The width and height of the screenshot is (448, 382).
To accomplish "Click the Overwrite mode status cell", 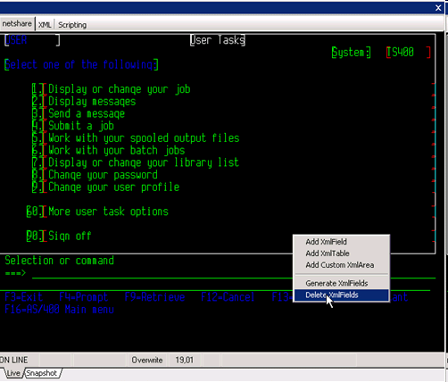I will pos(147,360).
